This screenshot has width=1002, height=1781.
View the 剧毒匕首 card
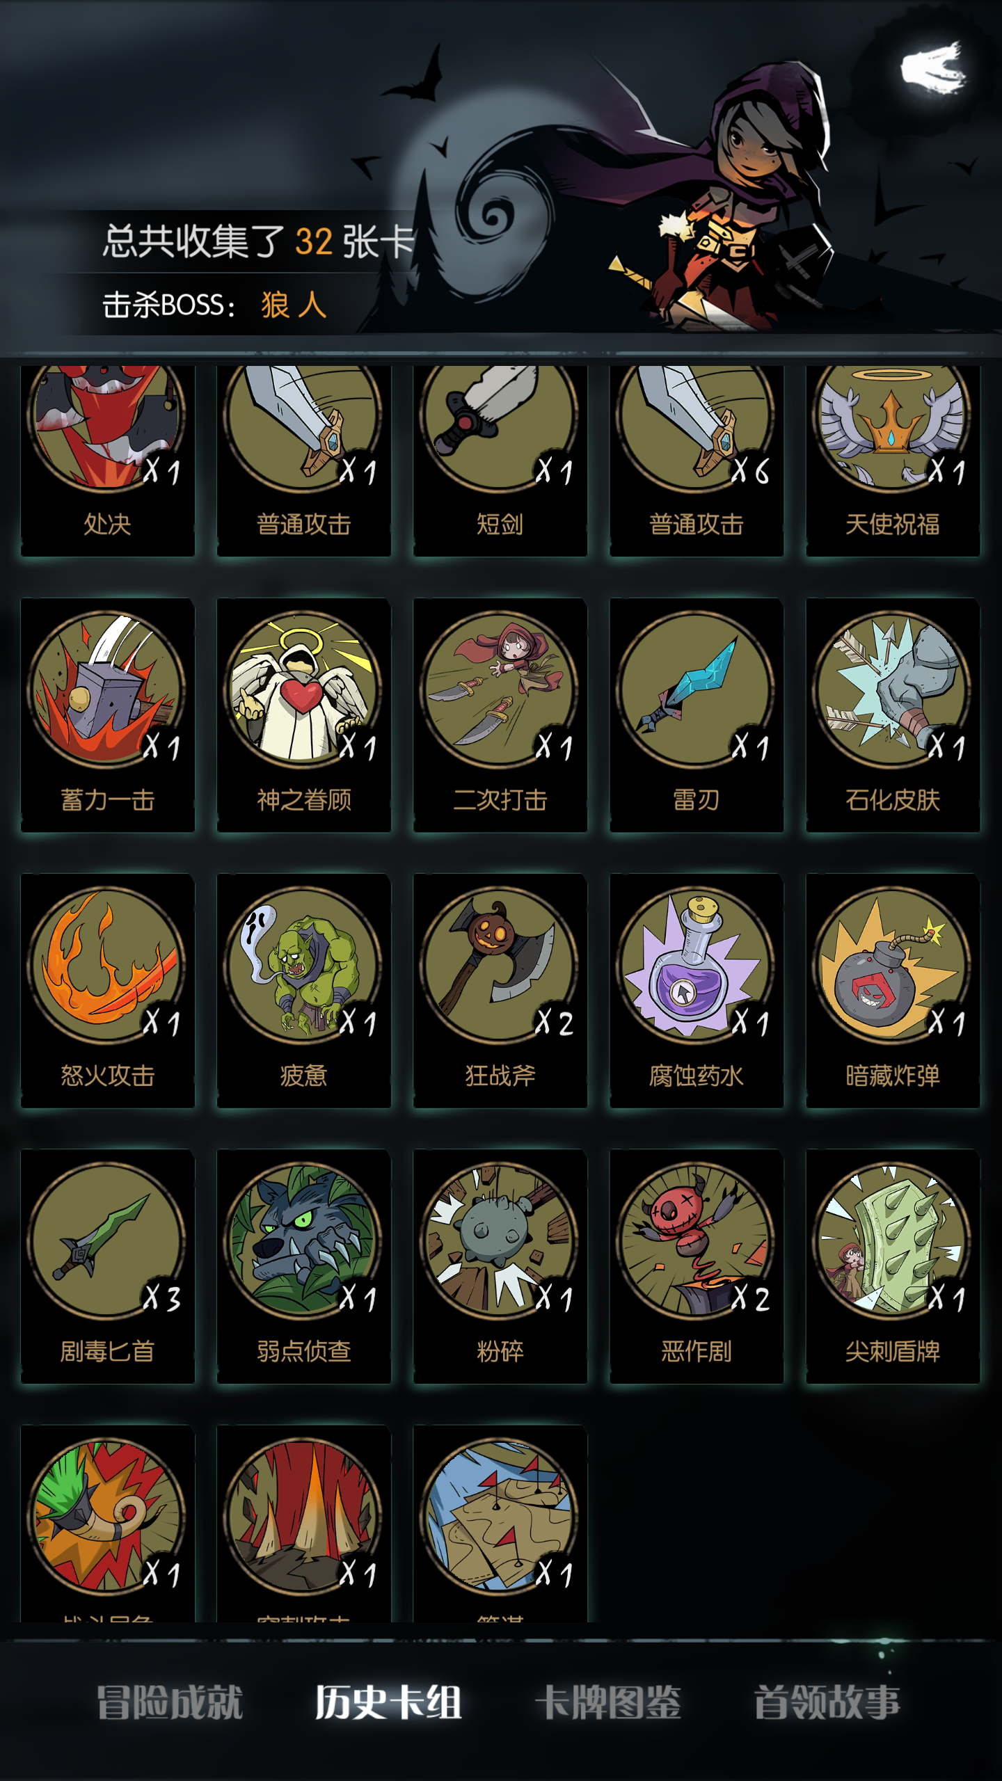pyautogui.click(x=108, y=1265)
